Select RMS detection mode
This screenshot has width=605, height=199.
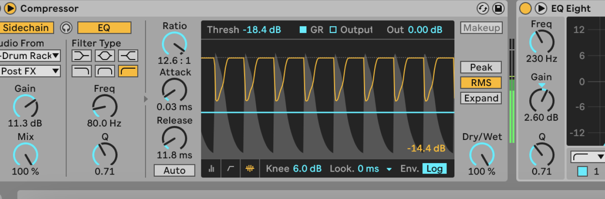click(481, 83)
